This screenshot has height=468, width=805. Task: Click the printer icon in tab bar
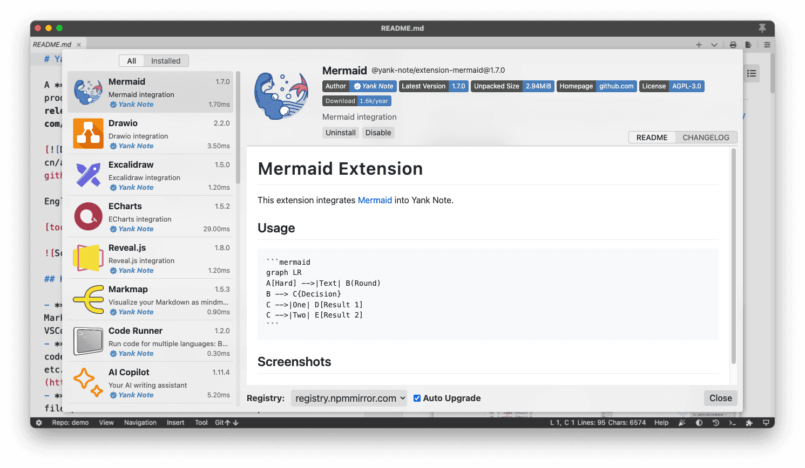pyautogui.click(x=733, y=45)
